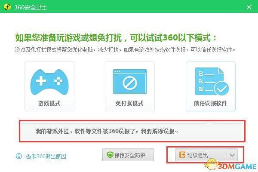Viewport: 258px width, 172px height.
Task: Click the 信任误报软件 label text
Action: tap(210, 104)
